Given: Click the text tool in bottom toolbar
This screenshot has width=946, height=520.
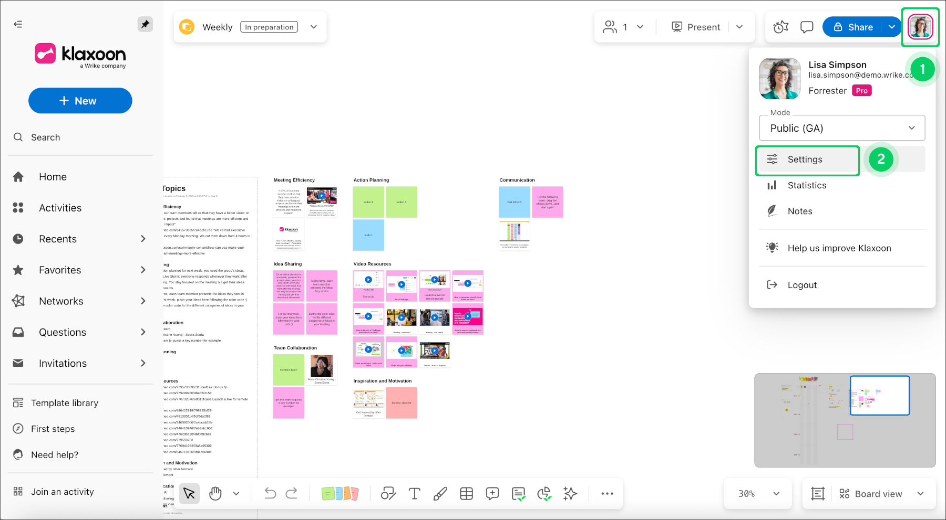Looking at the screenshot, I should pyautogui.click(x=414, y=493).
